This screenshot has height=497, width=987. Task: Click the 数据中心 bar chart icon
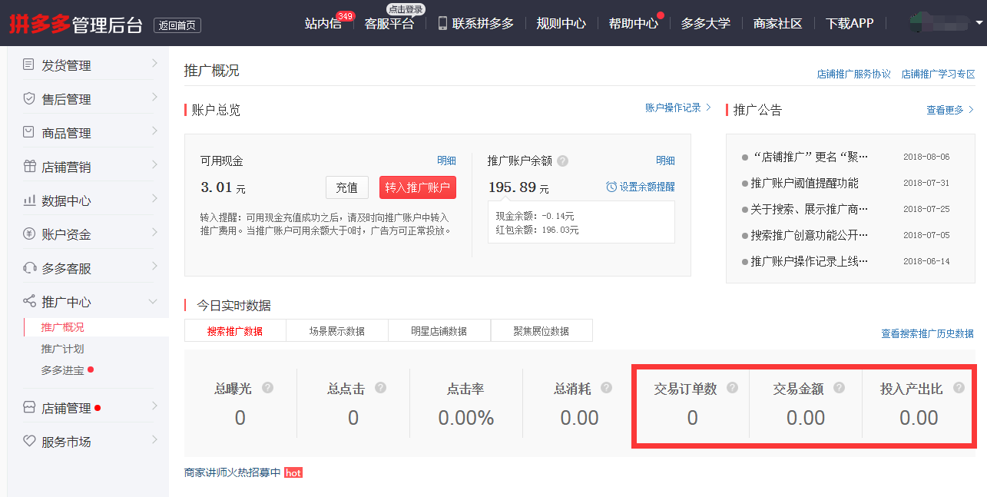point(29,200)
